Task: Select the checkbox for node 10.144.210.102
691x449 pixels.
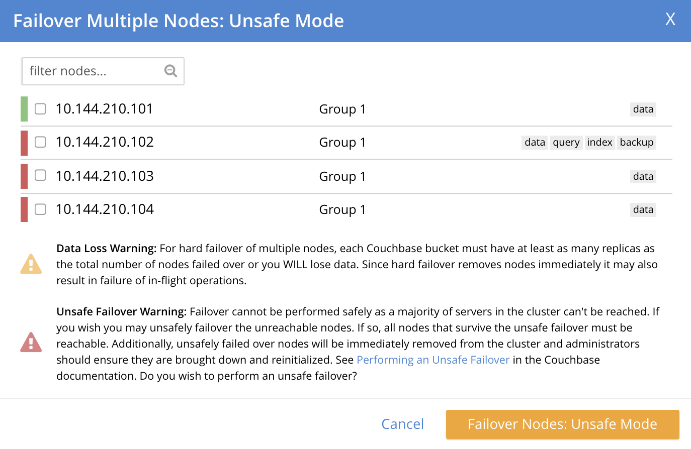Action: tap(40, 142)
